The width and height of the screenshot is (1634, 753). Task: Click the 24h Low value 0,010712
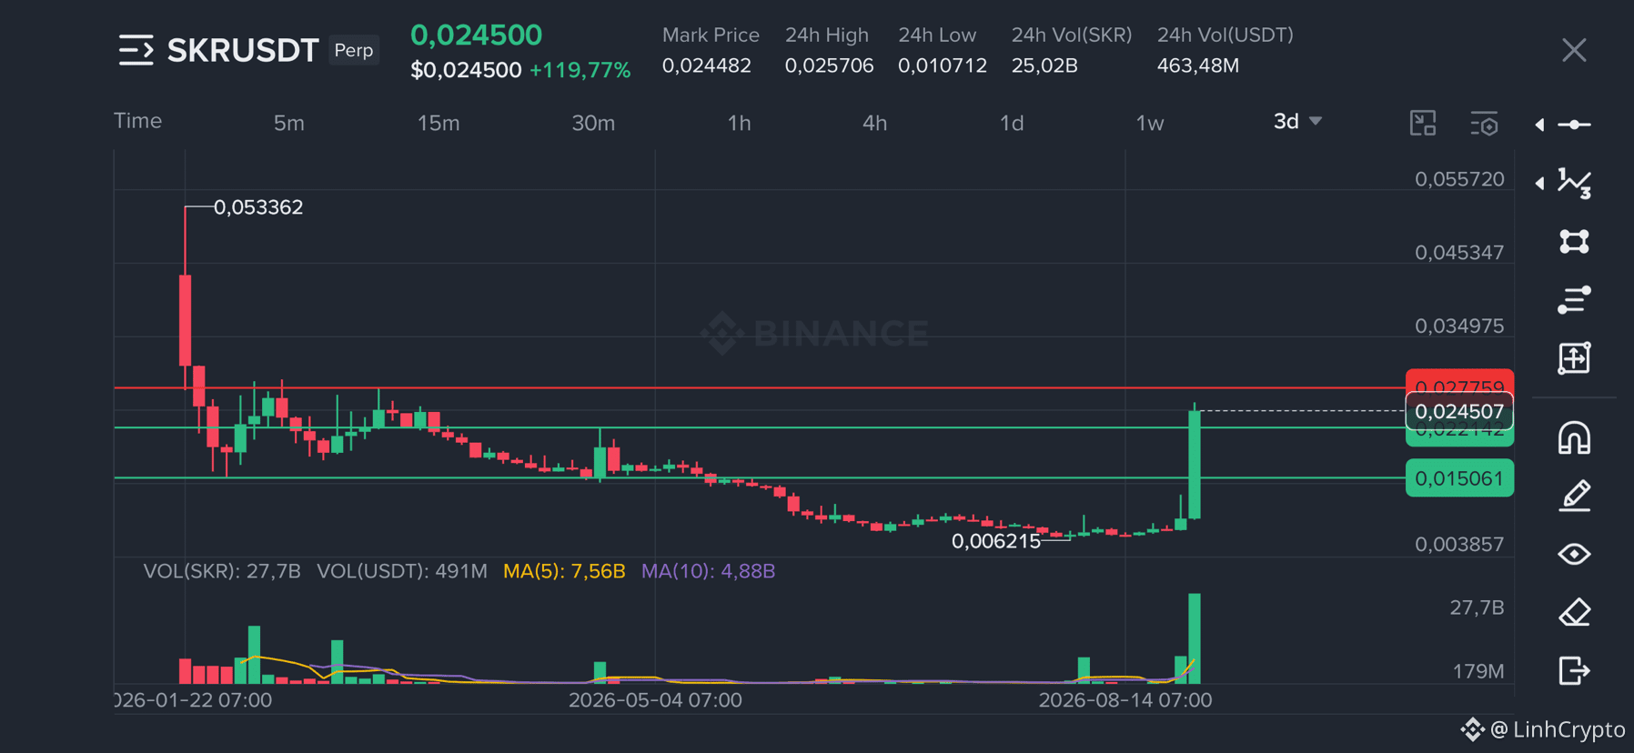tap(943, 65)
